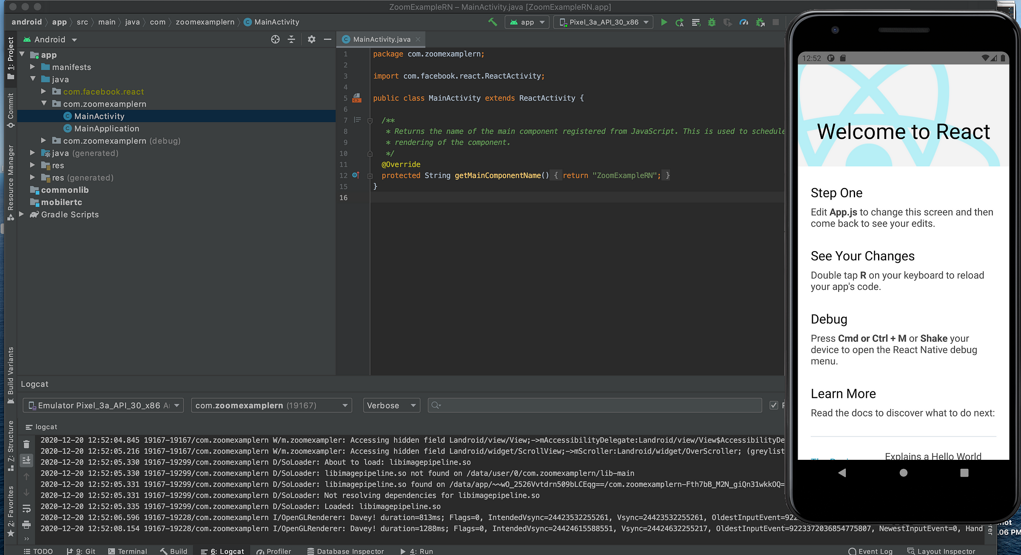
Task: Click the Make Project hammer icon
Action: pos(493,22)
